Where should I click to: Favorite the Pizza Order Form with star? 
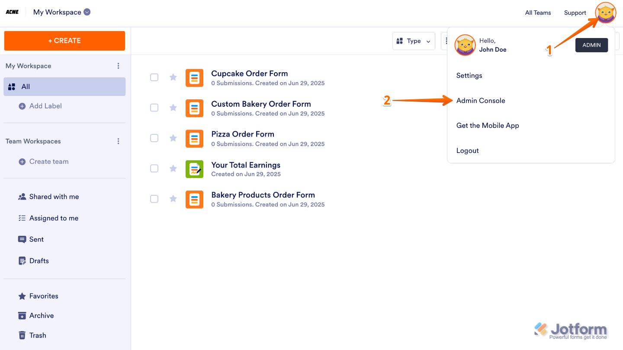[173, 138]
